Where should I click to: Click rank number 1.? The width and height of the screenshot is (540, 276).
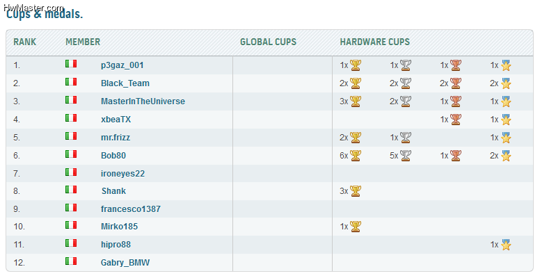17,65
